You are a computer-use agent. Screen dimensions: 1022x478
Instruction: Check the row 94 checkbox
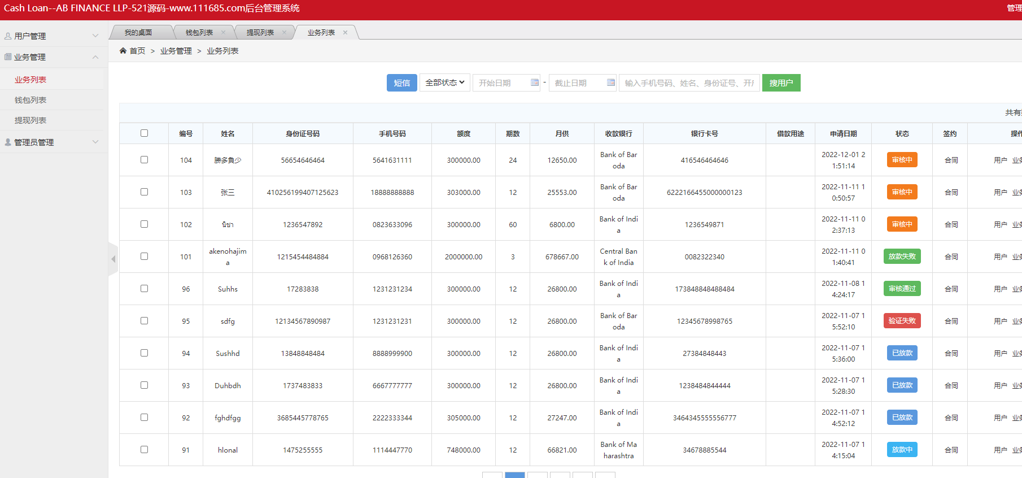(145, 353)
